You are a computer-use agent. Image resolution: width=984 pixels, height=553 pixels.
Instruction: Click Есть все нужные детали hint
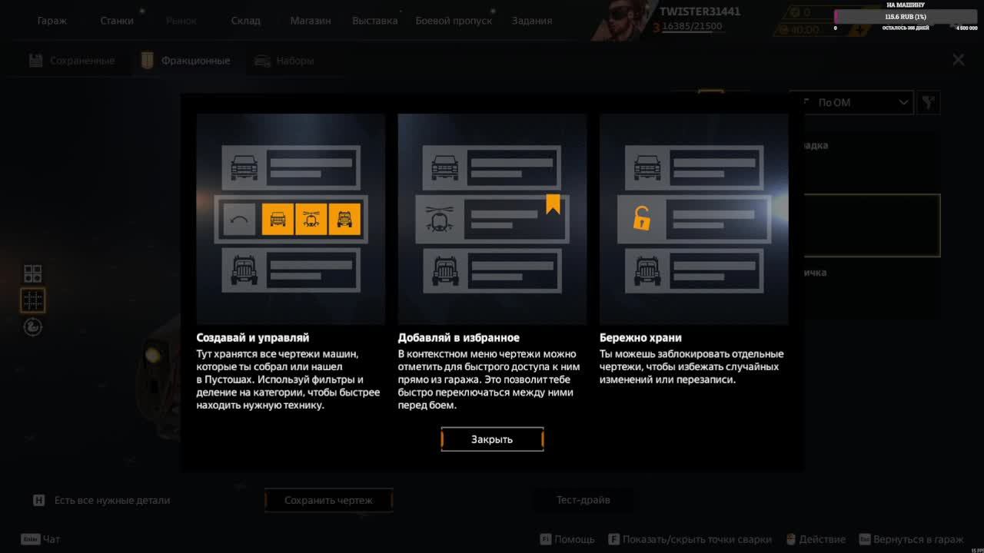point(112,500)
